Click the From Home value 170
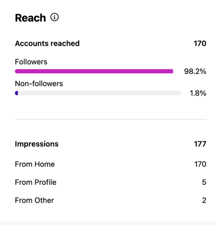The image size is (216, 226). [x=200, y=164]
